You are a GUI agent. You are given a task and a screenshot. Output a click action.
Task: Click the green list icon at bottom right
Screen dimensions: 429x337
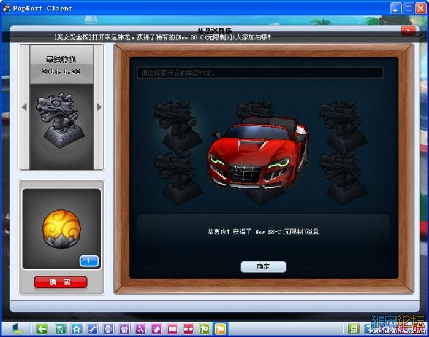coord(354,328)
